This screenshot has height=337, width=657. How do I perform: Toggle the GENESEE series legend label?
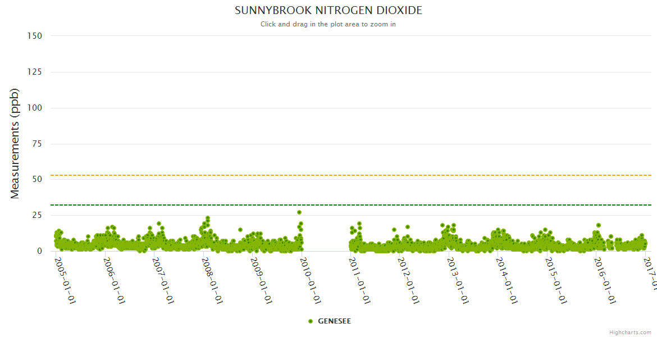(x=334, y=321)
